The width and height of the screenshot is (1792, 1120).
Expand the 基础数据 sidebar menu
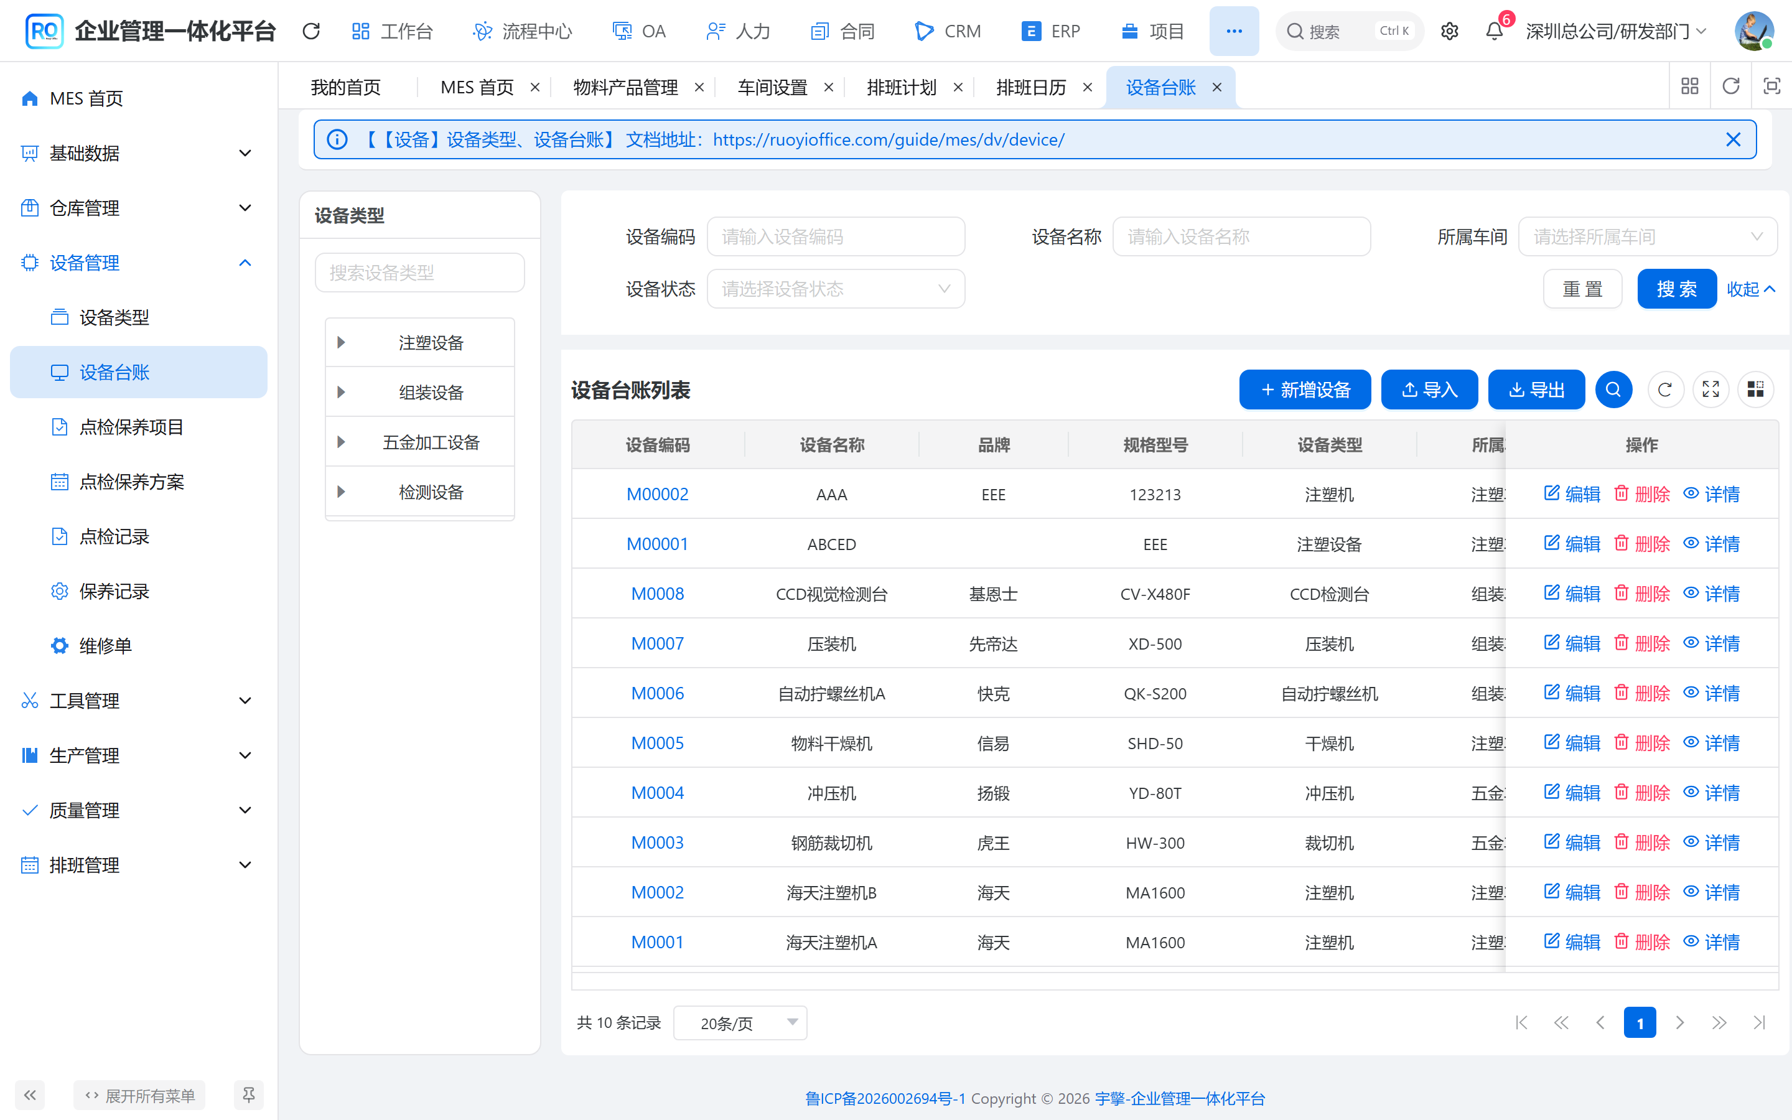(139, 153)
